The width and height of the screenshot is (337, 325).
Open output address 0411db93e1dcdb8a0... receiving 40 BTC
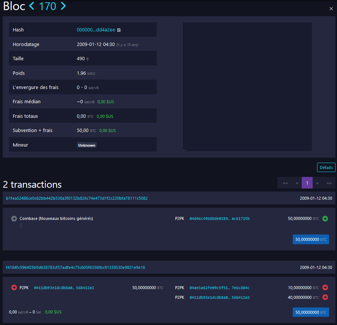(219, 298)
